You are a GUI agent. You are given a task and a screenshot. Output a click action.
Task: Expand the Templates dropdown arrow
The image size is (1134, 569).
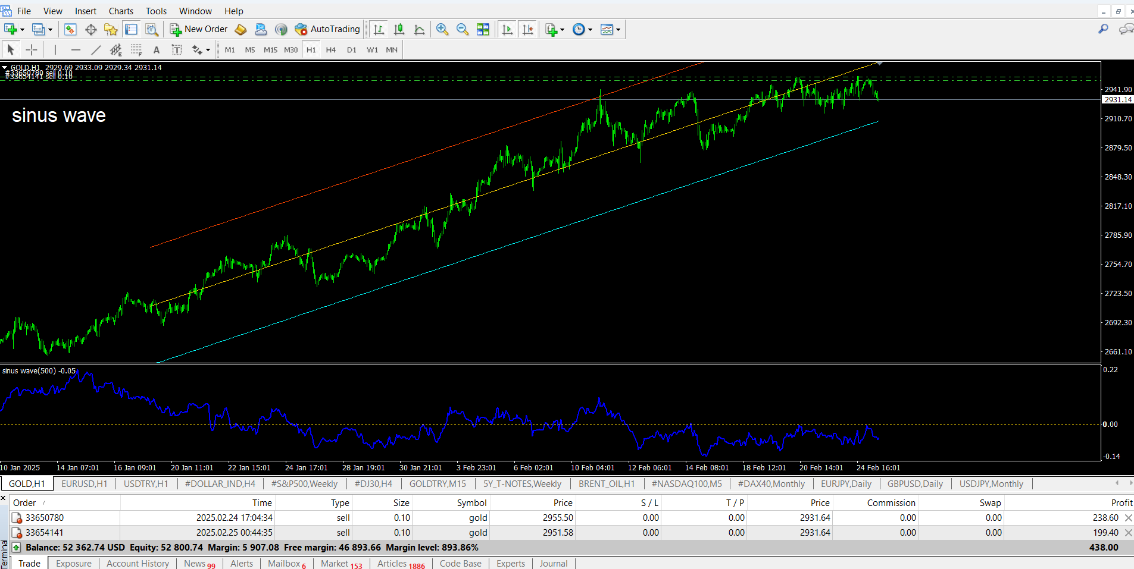coord(618,30)
